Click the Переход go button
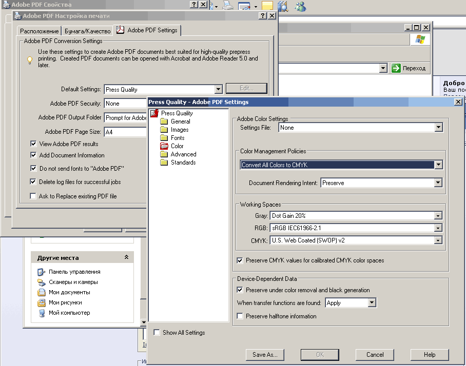Viewport: 466px width, 366px height. (x=409, y=68)
